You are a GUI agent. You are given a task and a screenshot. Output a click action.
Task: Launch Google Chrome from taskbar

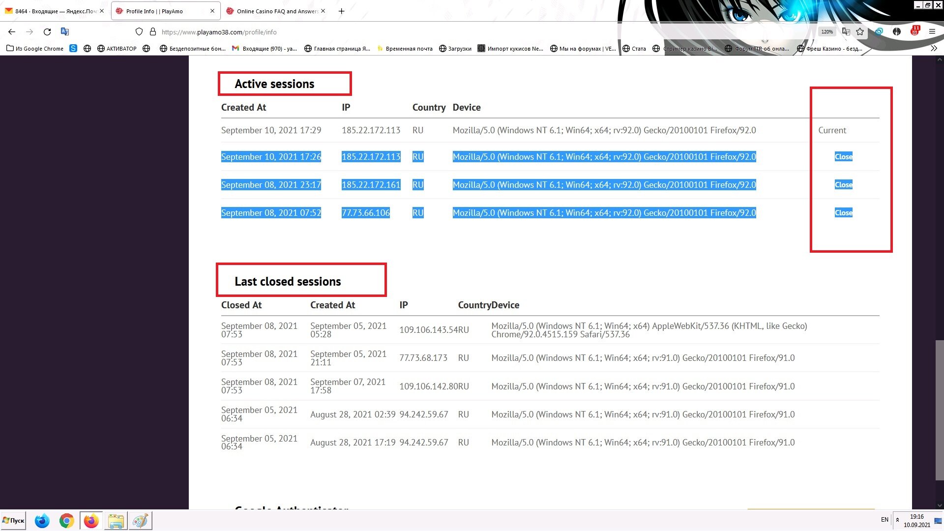66,521
